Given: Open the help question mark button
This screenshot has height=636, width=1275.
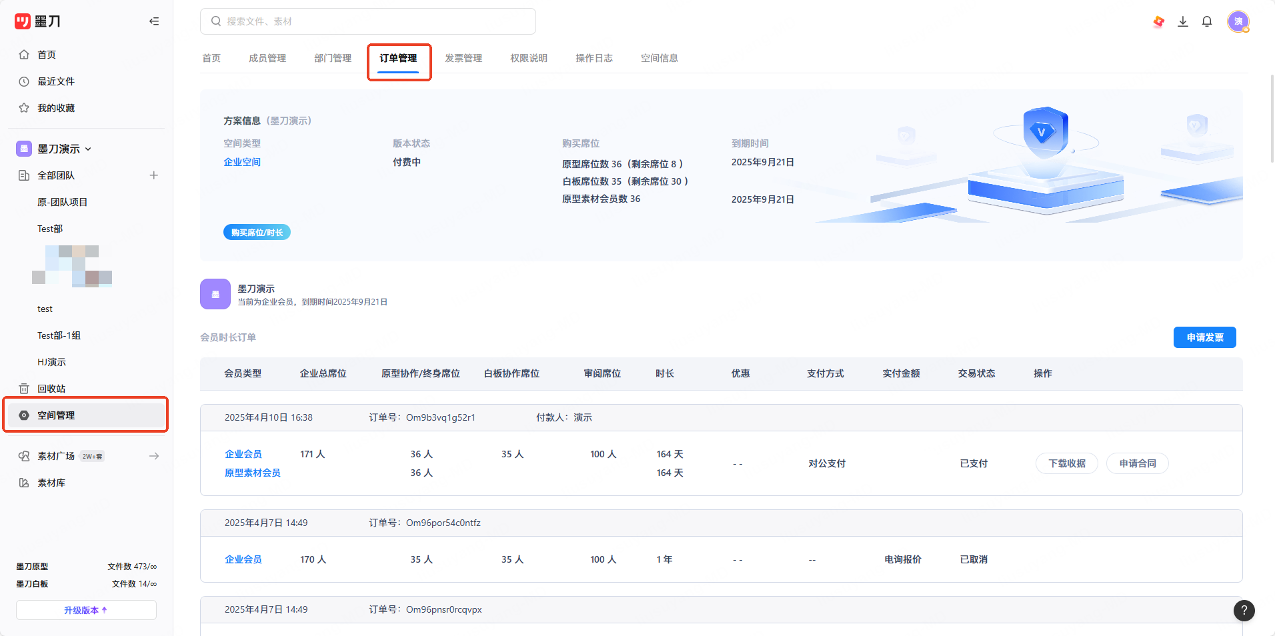Looking at the screenshot, I should [1244, 610].
